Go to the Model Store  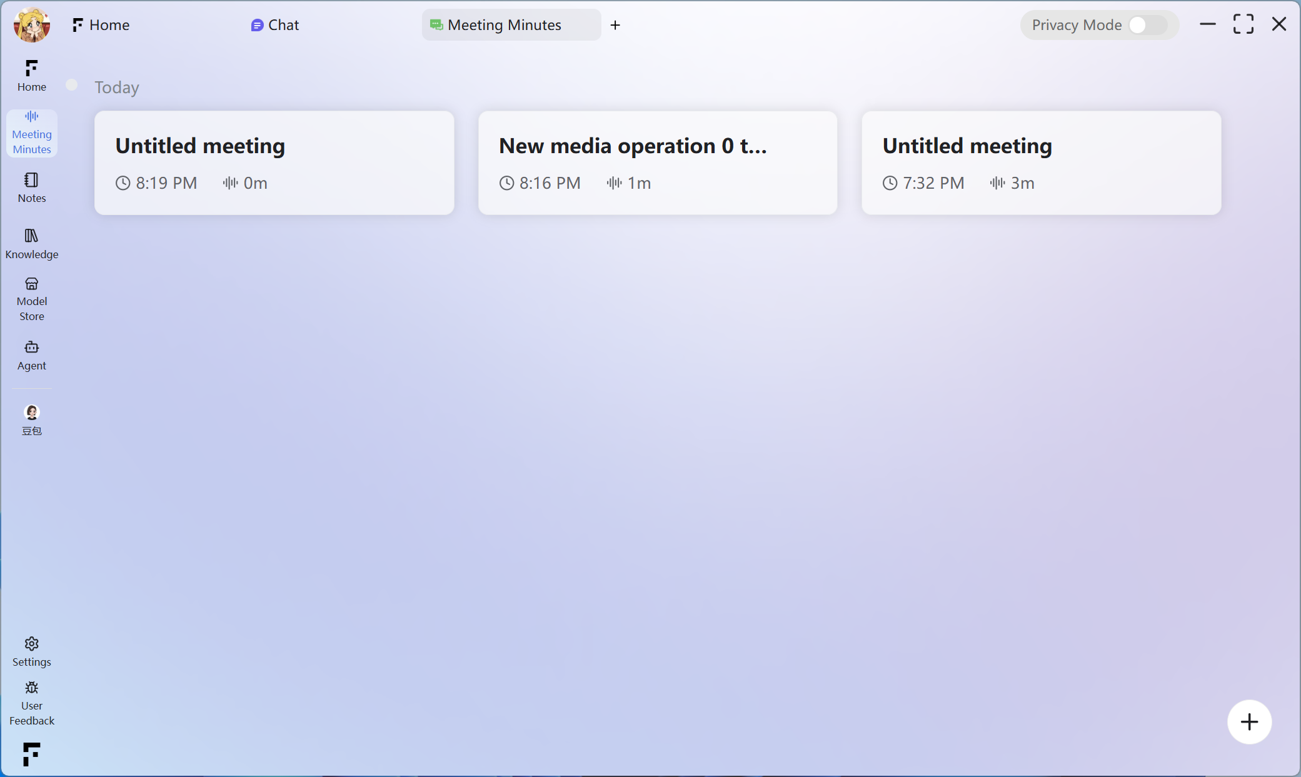31,299
